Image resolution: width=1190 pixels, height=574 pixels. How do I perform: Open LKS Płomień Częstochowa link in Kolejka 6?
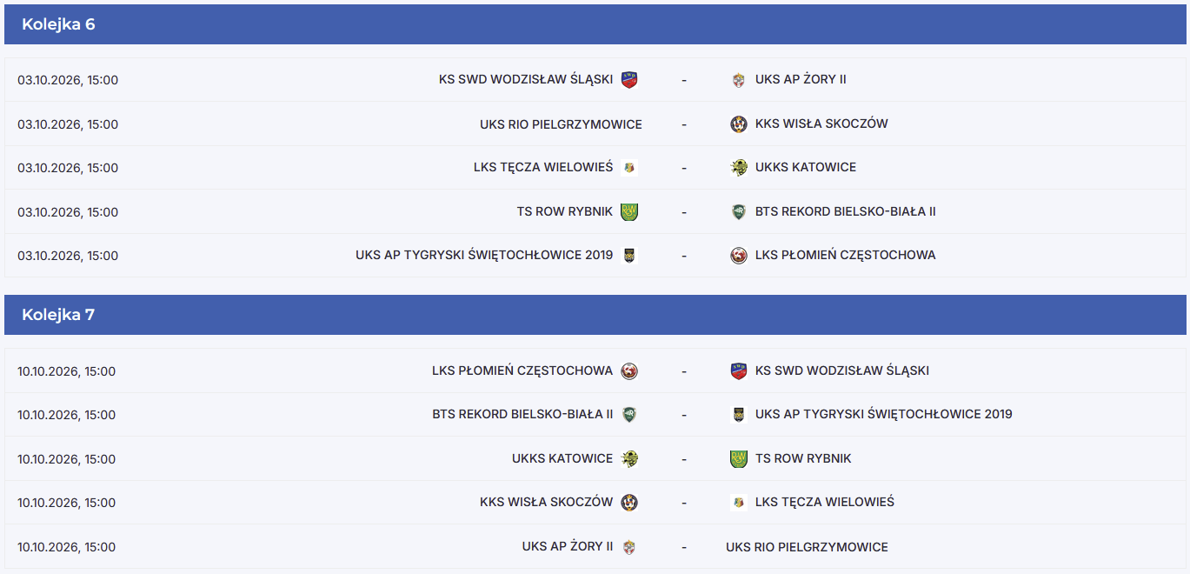tap(845, 255)
